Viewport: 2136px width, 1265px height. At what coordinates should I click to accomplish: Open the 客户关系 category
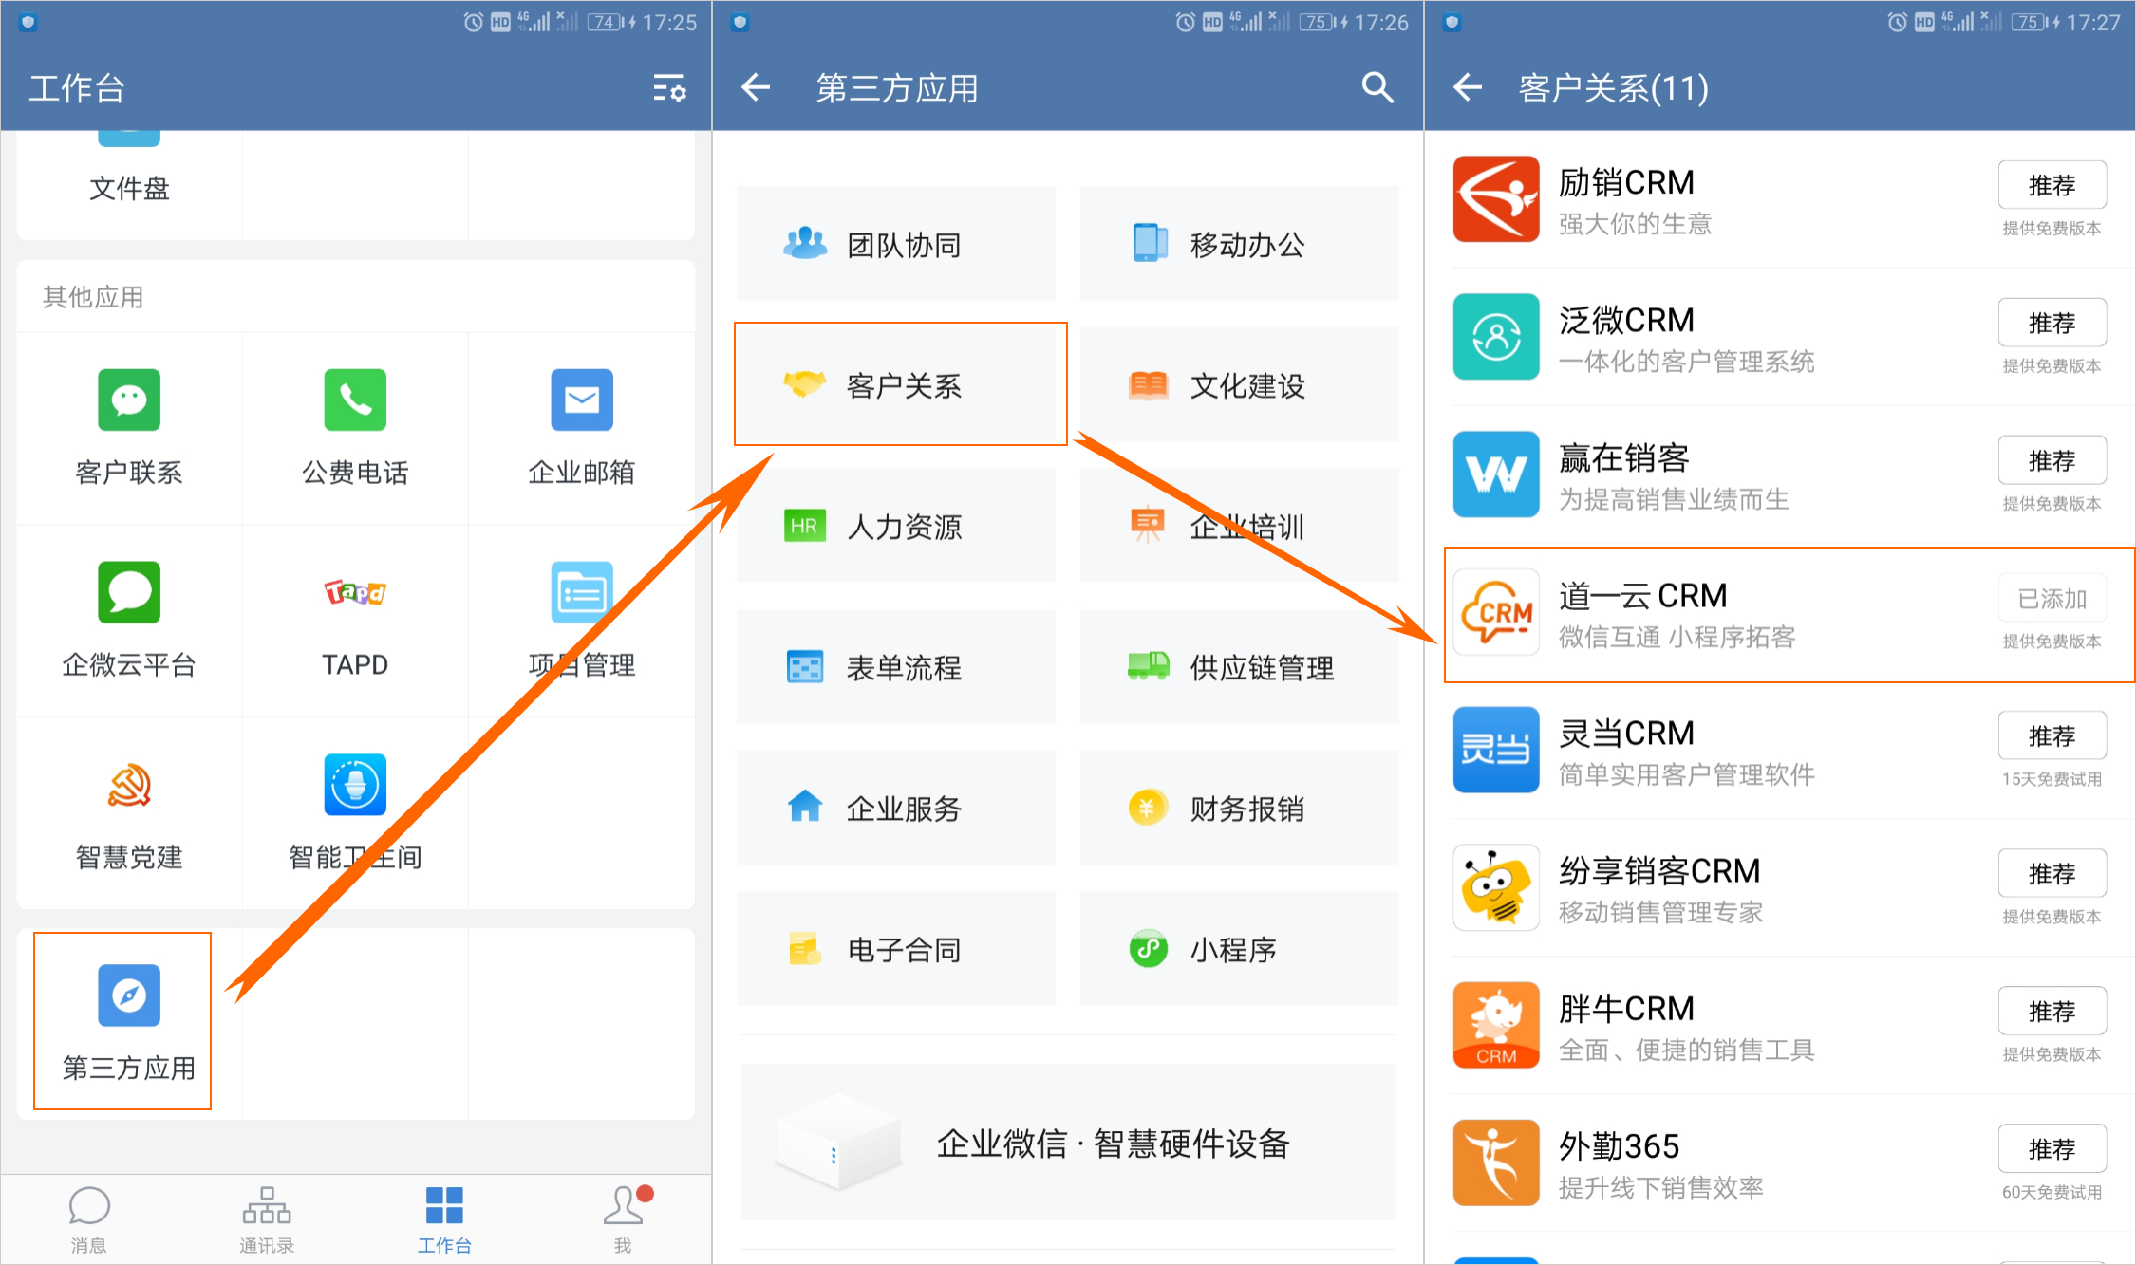coord(896,384)
